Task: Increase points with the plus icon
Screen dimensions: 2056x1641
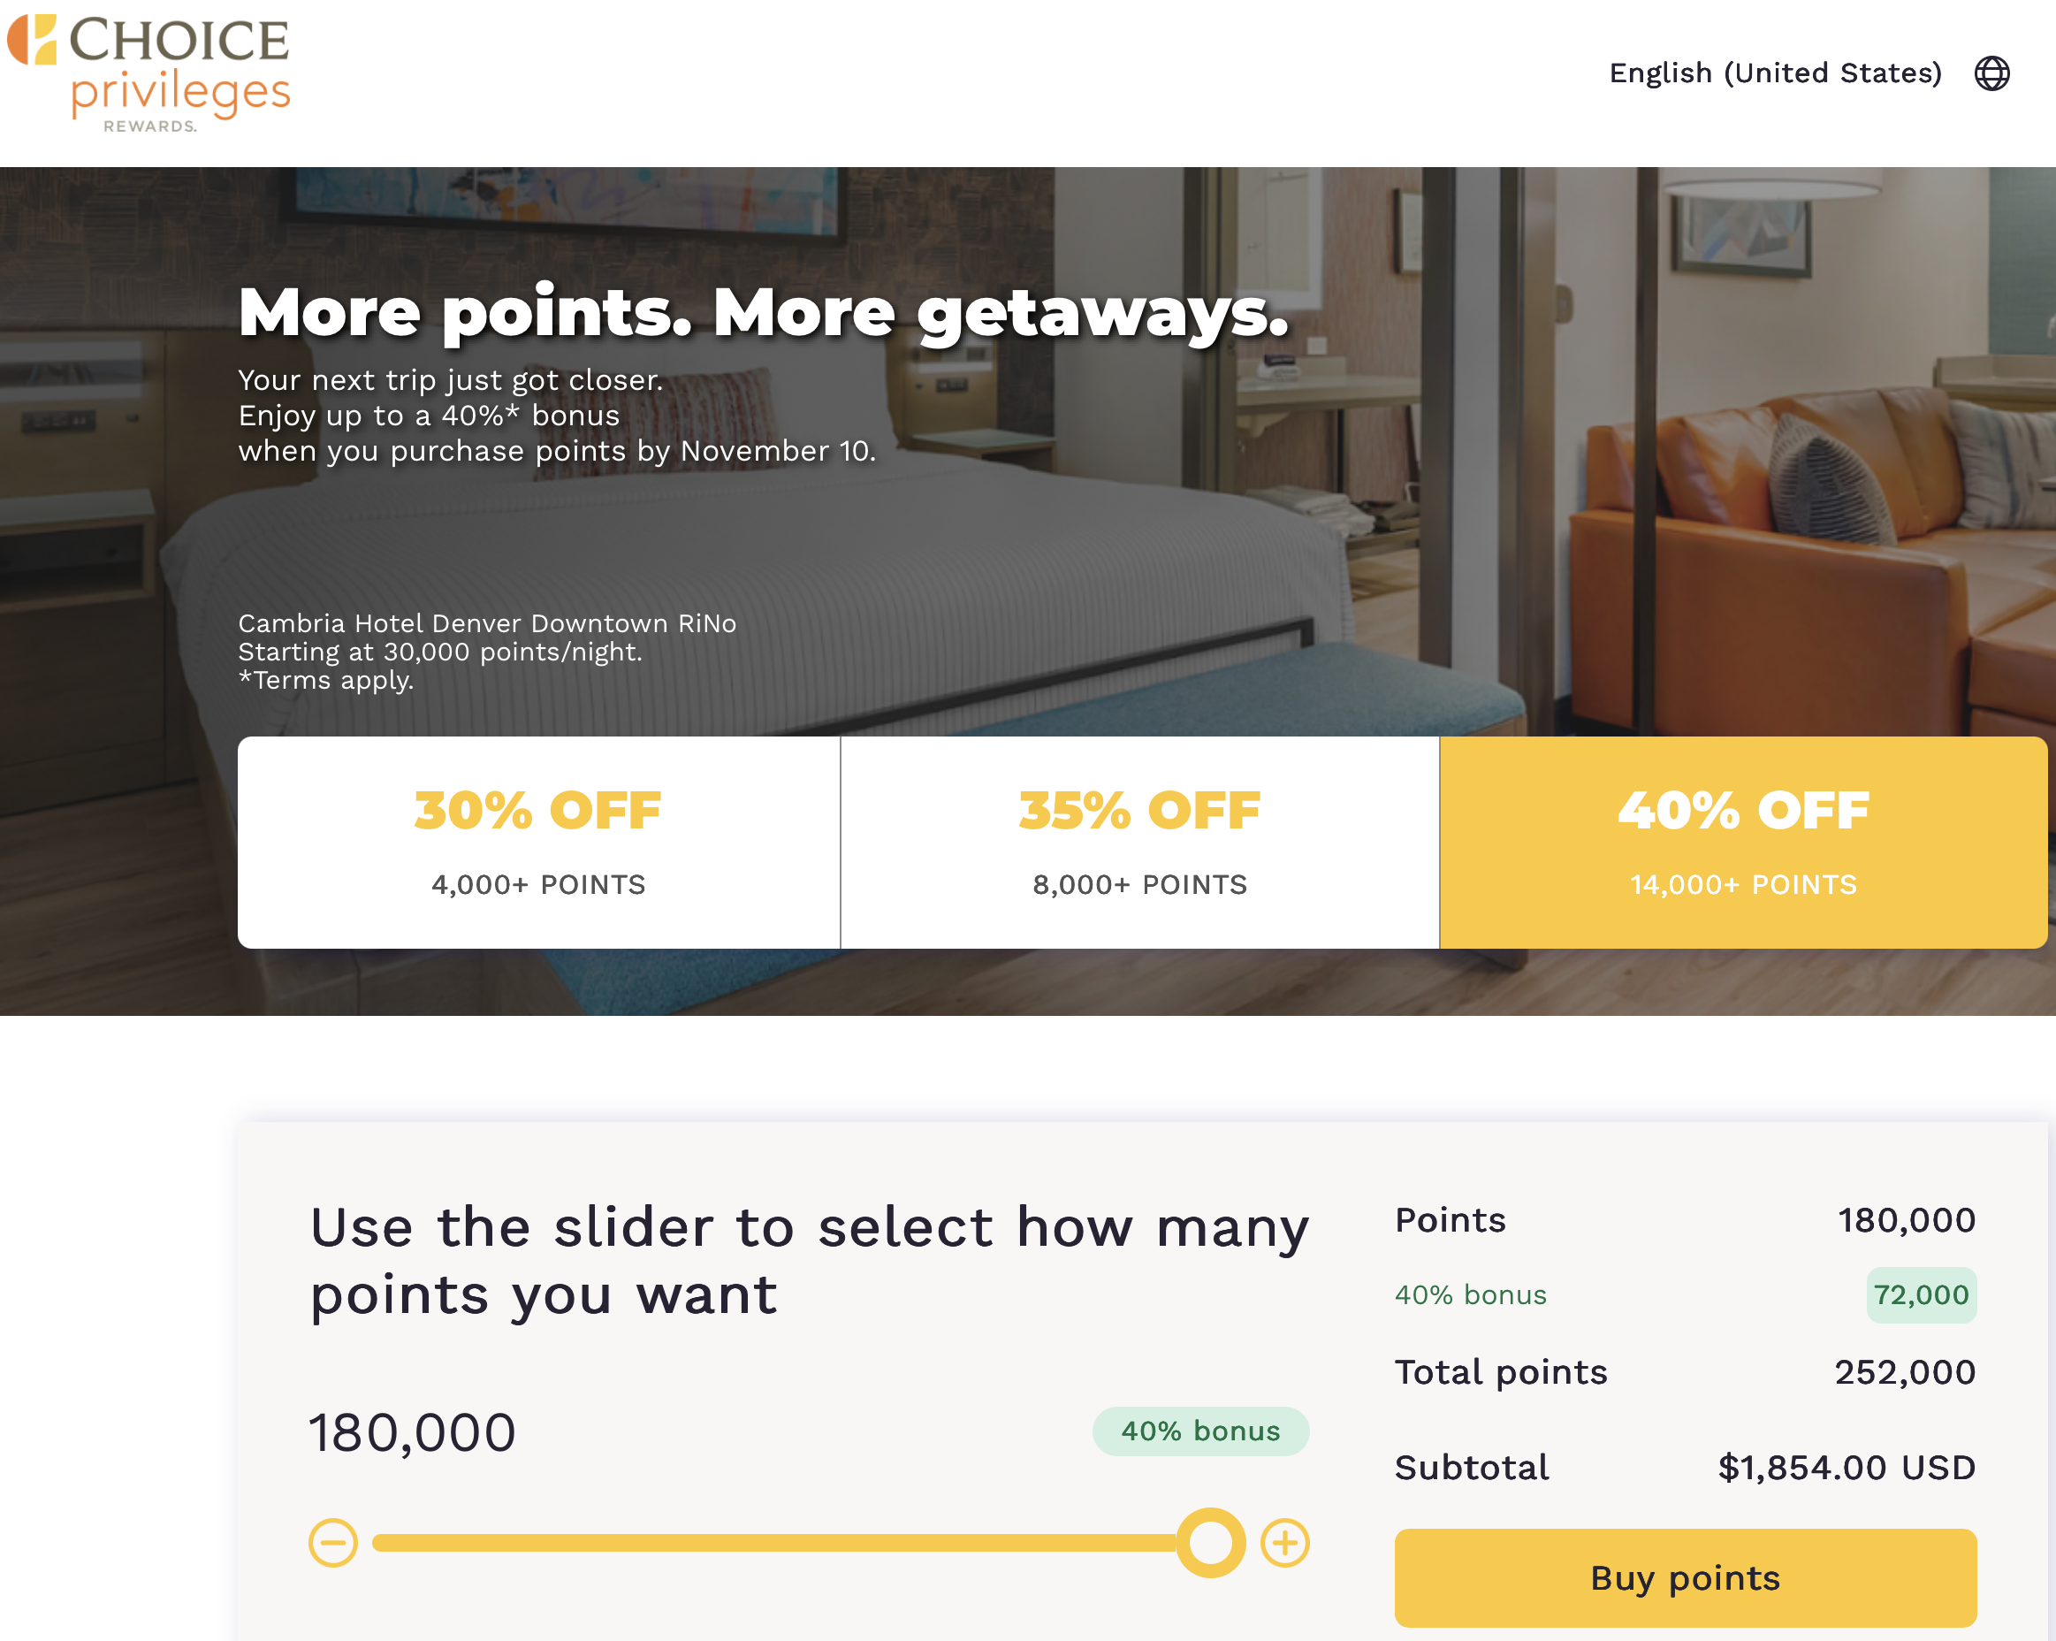Action: (x=1284, y=1543)
